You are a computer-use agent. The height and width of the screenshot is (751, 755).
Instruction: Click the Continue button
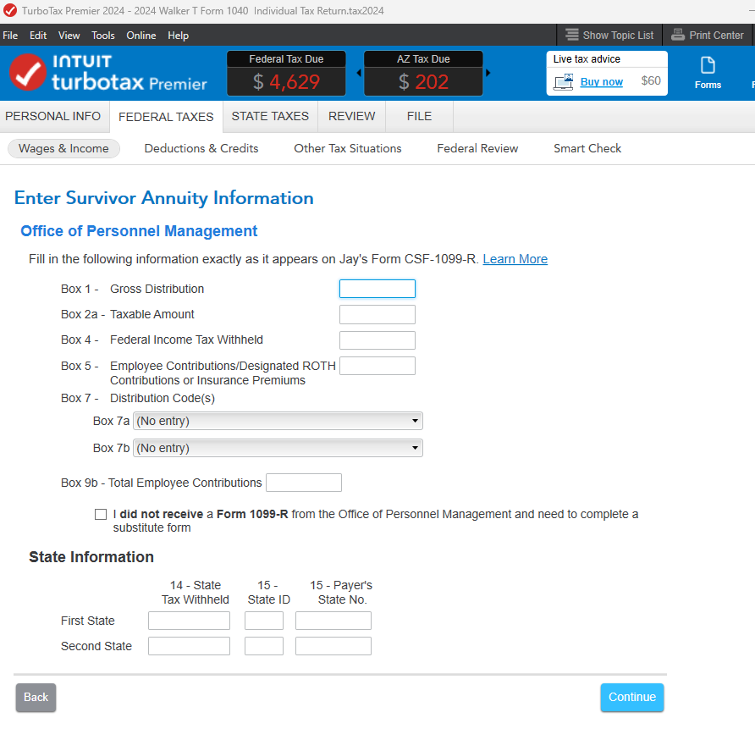pyautogui.click(x=631, y=697)
